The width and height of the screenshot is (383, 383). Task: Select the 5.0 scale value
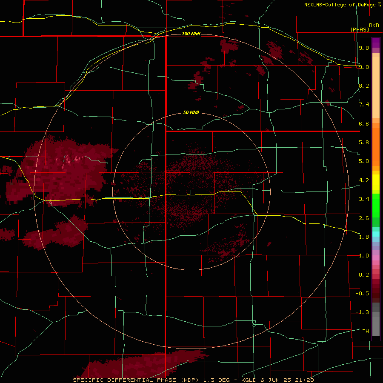(364, 161)
